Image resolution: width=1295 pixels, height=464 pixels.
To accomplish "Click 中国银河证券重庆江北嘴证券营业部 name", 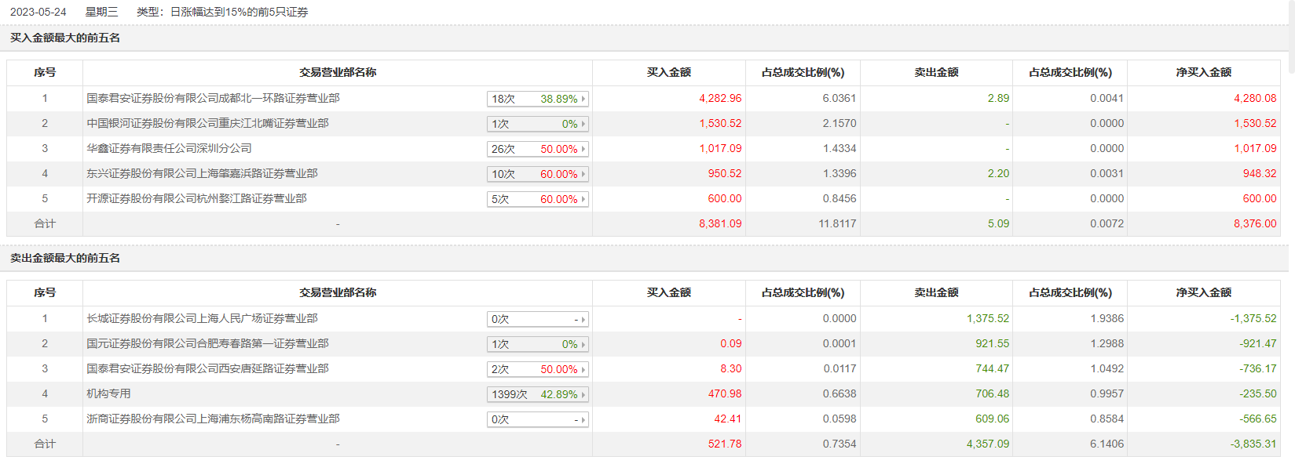I will coord(207,123).
